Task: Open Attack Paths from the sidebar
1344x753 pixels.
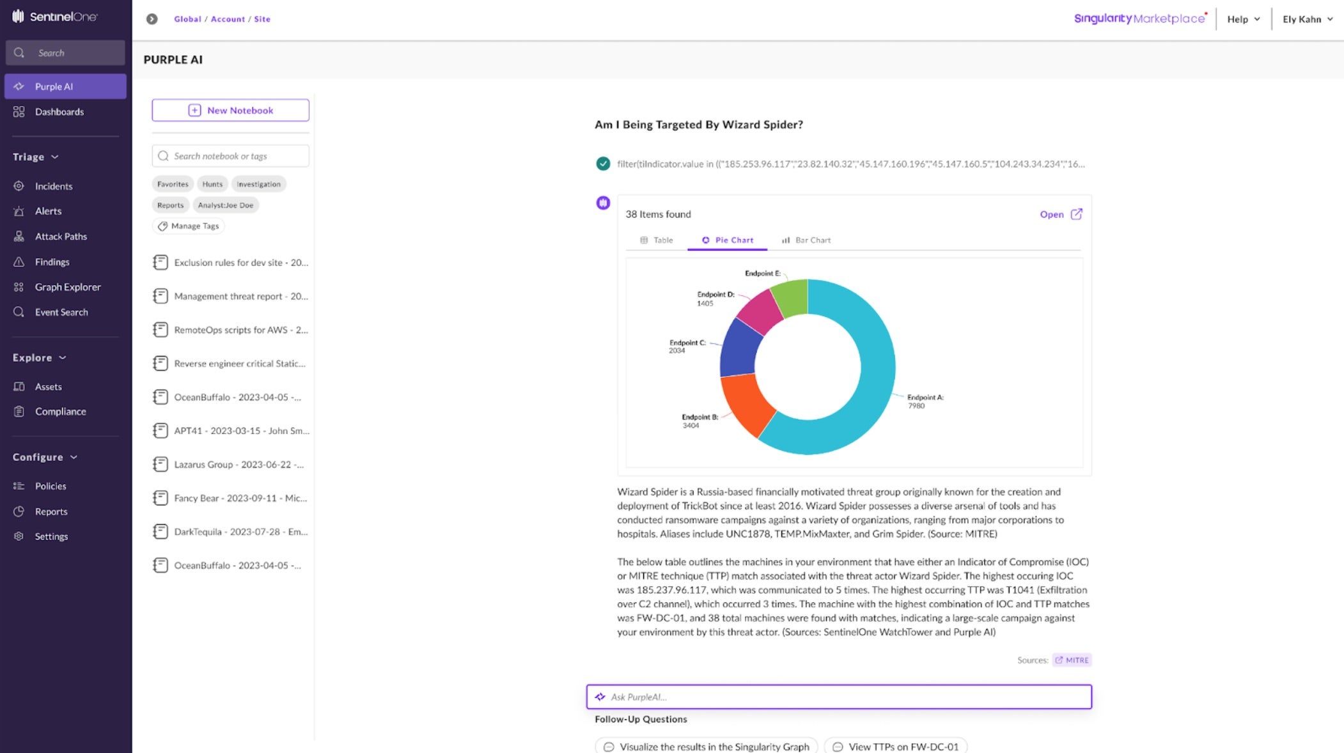Action: pyautogui.click(x=61, y=237)
